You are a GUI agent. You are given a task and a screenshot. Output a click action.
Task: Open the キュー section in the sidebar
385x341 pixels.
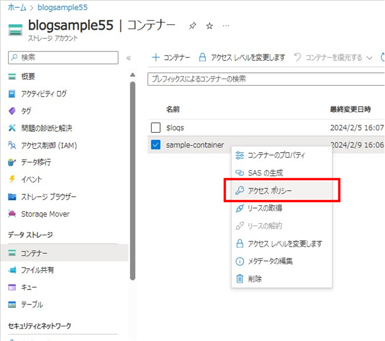click(28, 287)
